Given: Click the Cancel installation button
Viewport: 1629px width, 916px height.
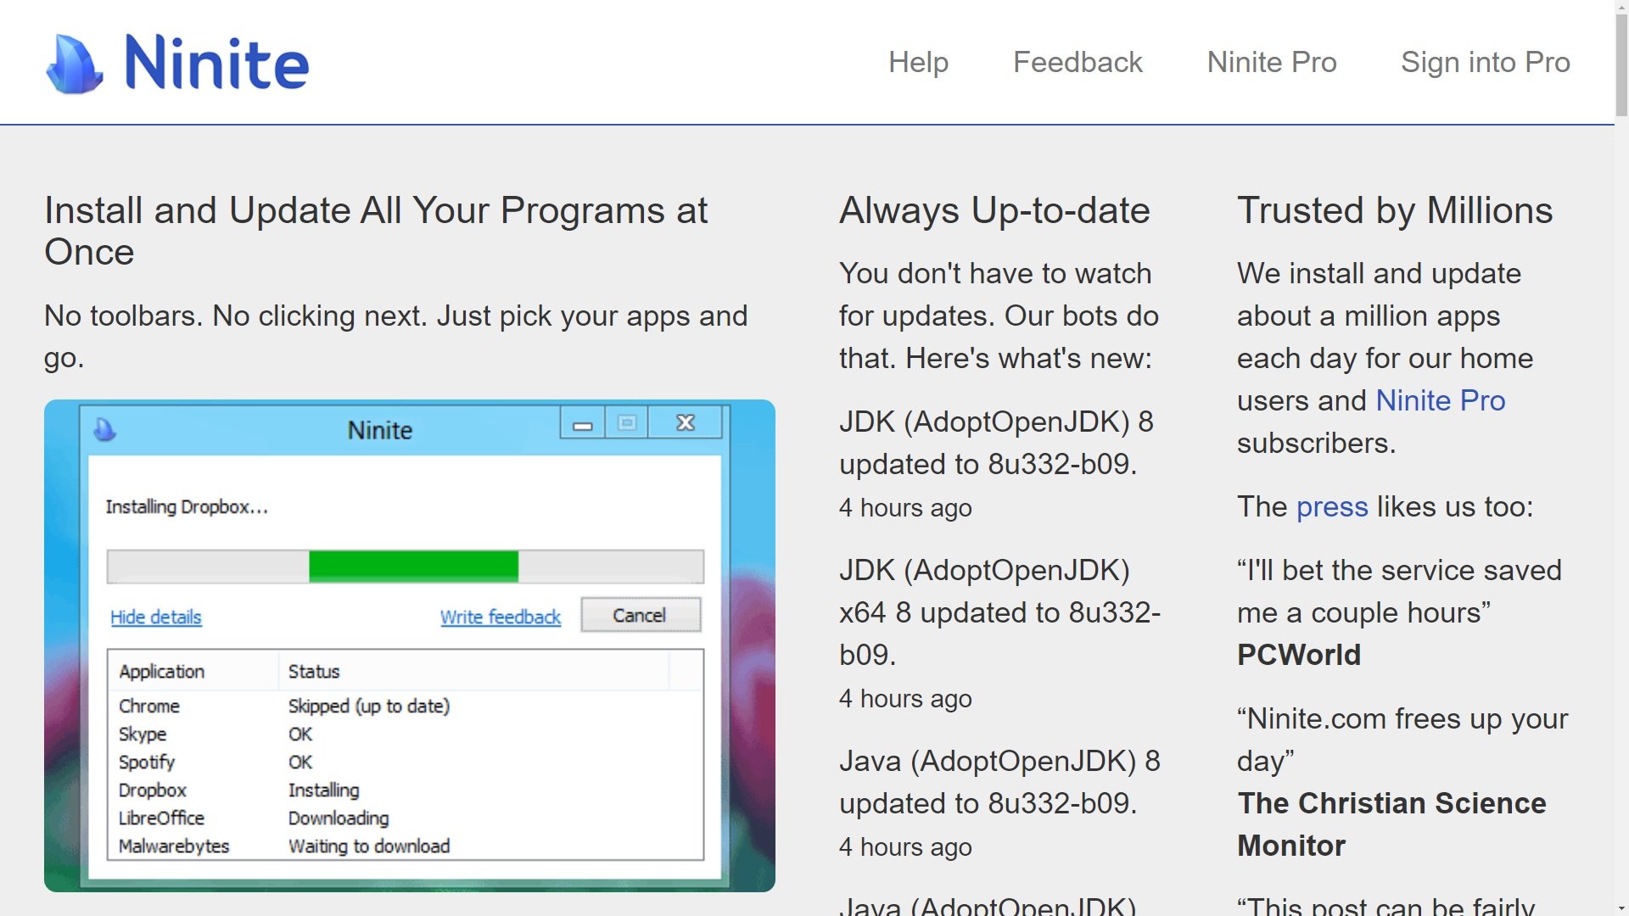Looking at the screenshot, I should [640, 614].
